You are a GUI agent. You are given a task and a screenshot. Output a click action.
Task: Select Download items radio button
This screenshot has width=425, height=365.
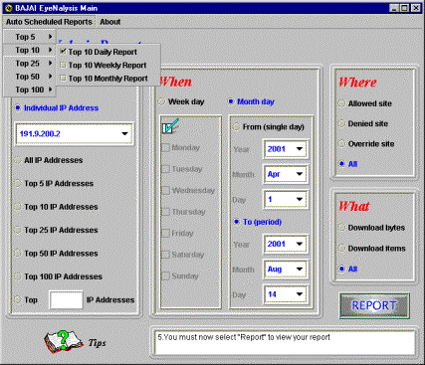(341, 249)
